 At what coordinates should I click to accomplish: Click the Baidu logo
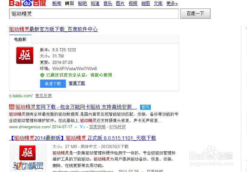pos(27,3)
